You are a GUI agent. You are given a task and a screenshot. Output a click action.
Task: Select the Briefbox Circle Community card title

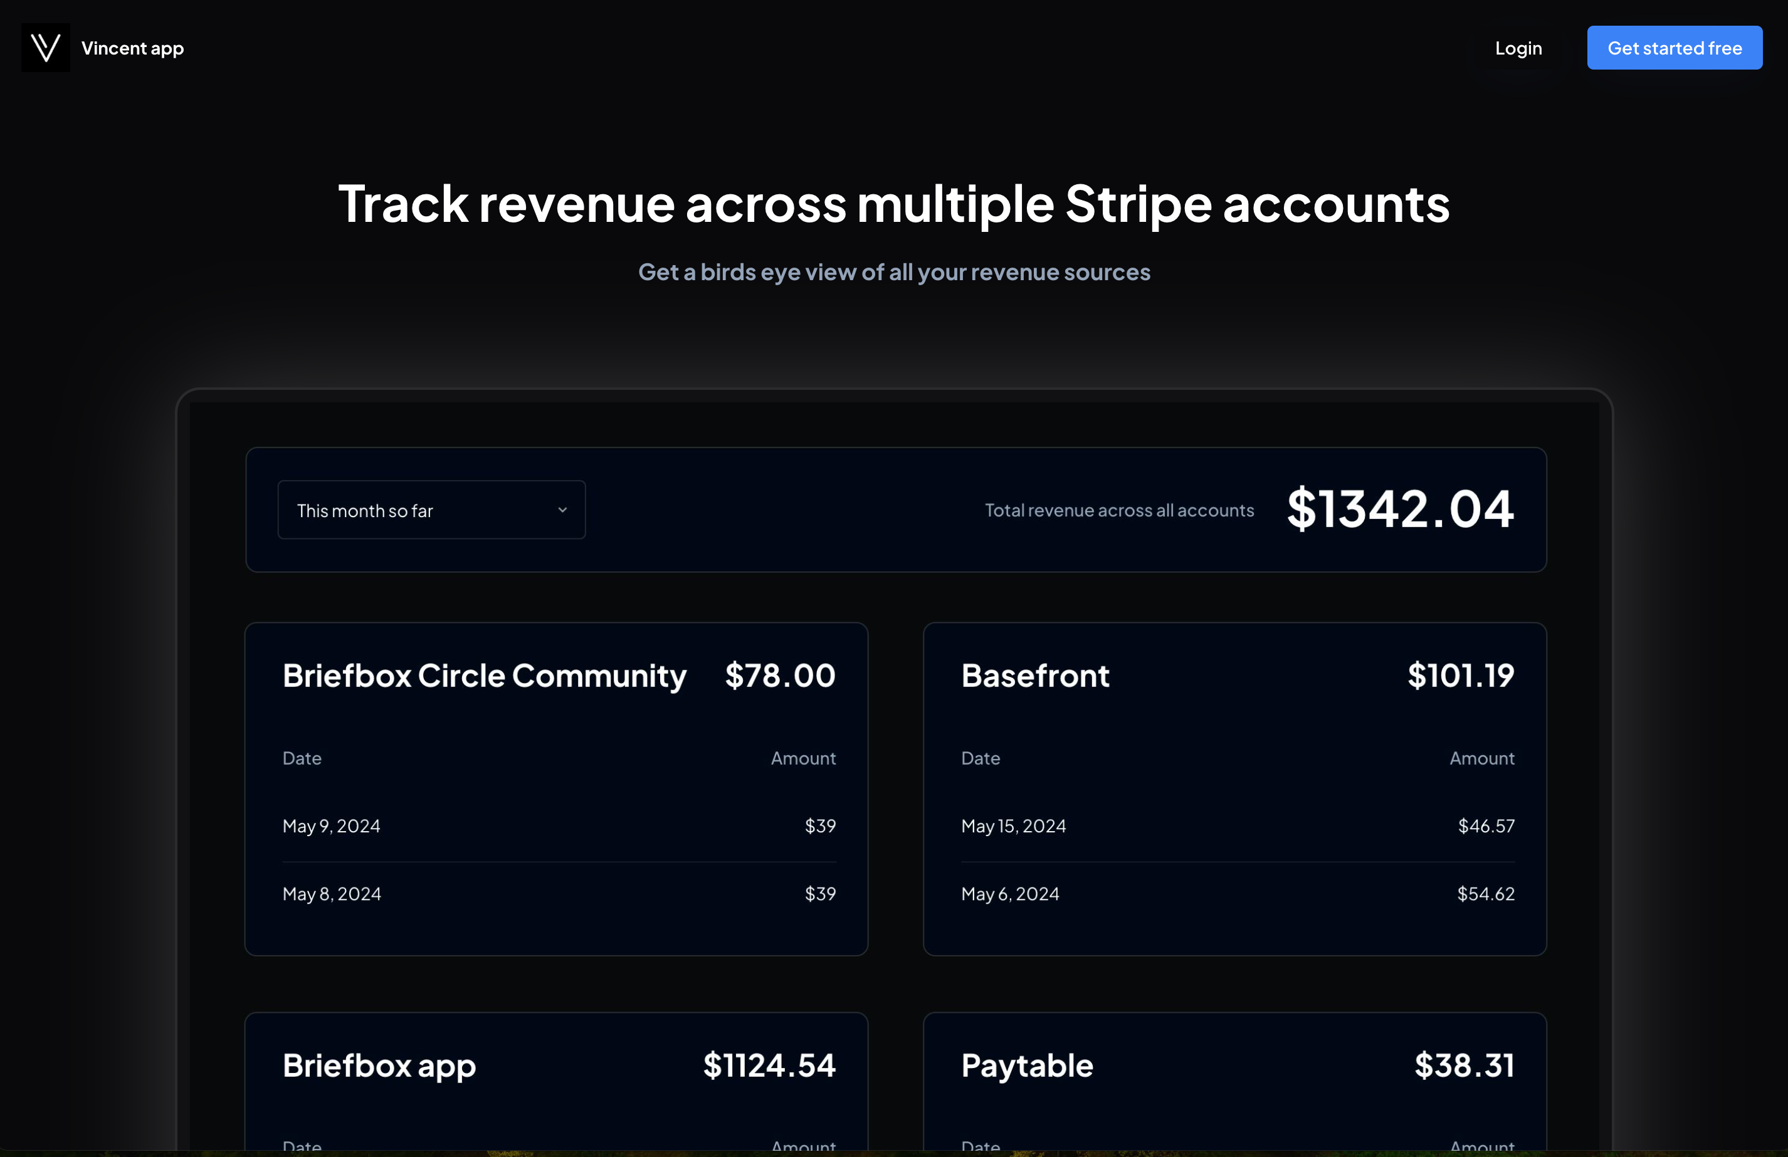485,676
